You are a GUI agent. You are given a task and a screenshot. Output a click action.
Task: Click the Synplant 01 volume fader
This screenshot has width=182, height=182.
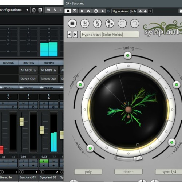tap(21, 122)
